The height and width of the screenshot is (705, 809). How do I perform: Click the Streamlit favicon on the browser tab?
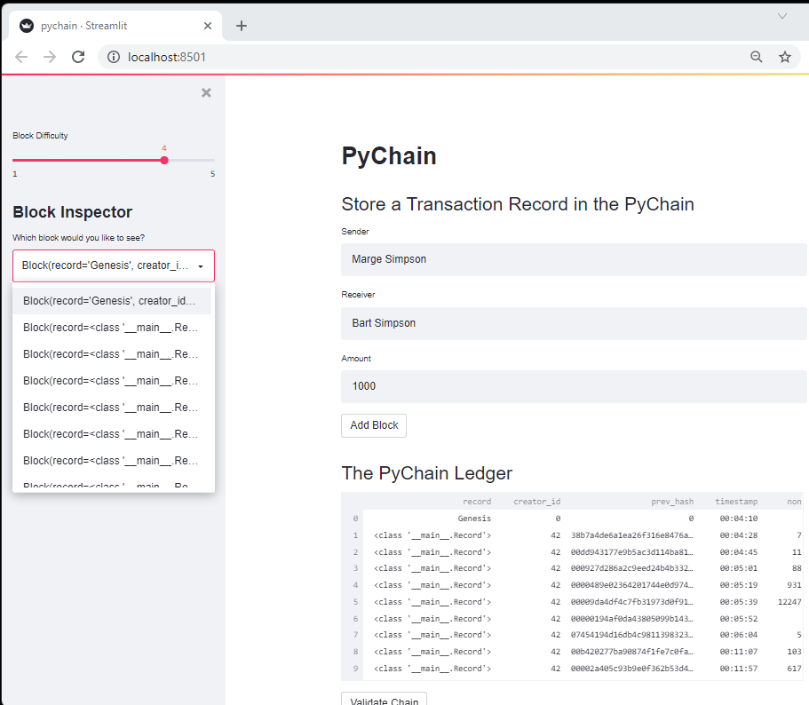(26, 25)
